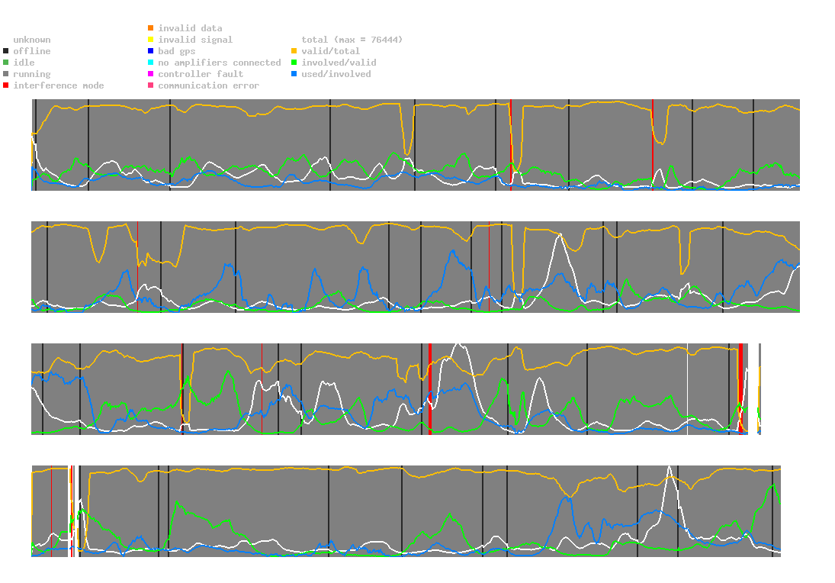Click the valid/total legend swatch
Viewport: 835px width, 583px height.
(x=294, y=51)
